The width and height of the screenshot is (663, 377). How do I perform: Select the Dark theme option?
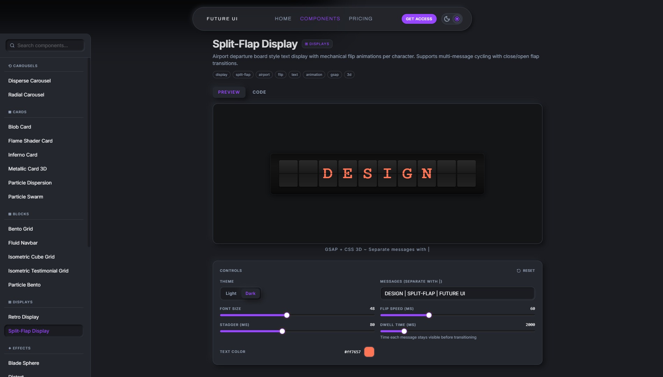pos(250,293)
